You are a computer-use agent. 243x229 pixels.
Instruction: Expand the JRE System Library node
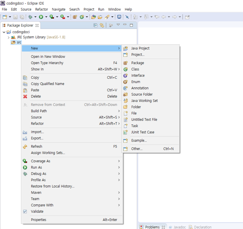[x=9, y=37]
